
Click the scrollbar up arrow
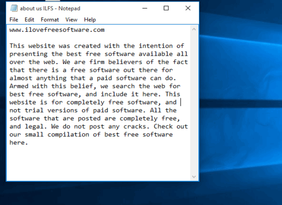coord(194,29)
